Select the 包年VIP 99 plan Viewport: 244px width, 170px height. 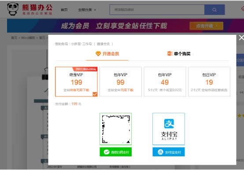(121, 82)
